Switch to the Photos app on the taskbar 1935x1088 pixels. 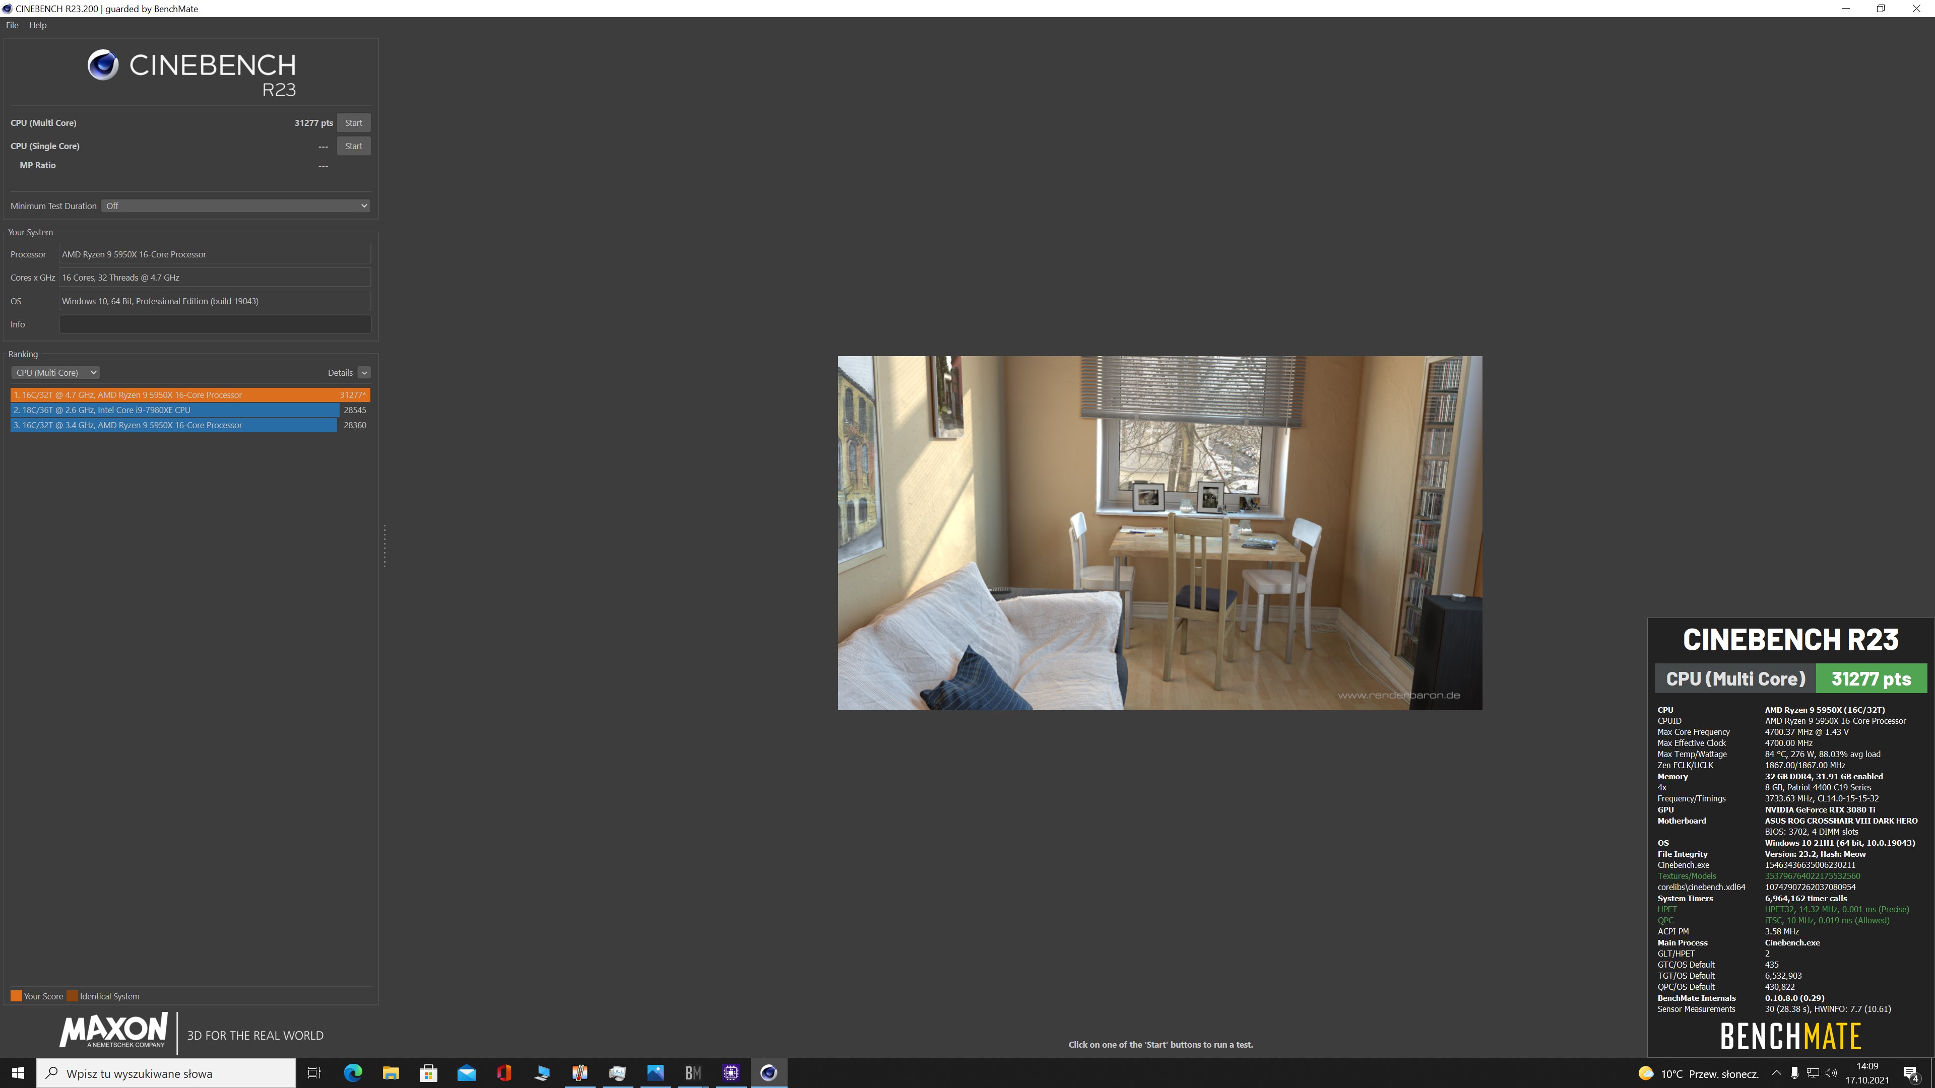coord(656,1073)
